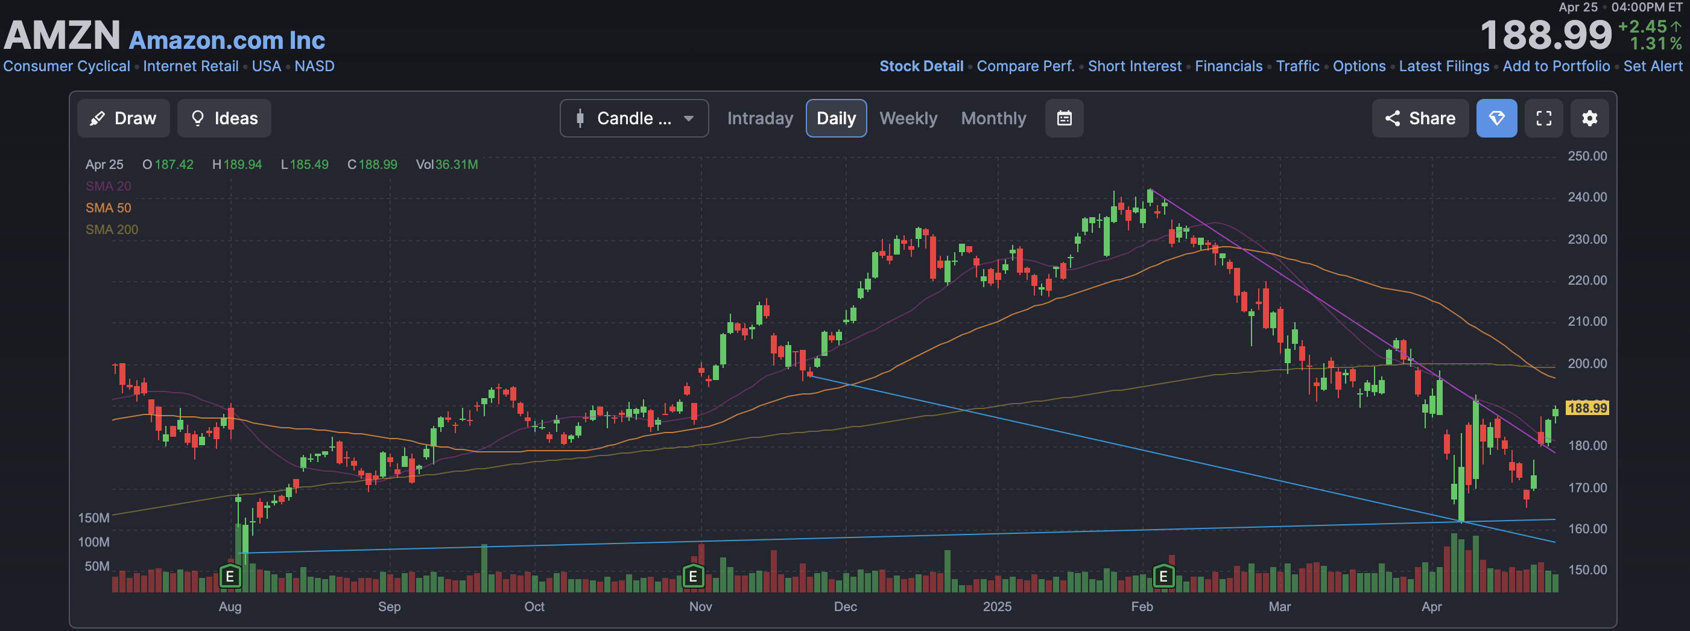
Task: Click the SMA 20 legend label
Action: 108,186
